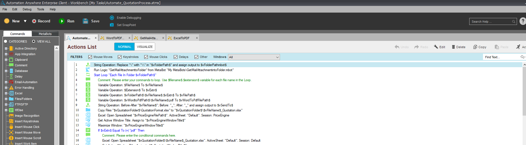
Task: Click the Error Handling warning icon
Action: pyautogui.click(x=11, y=88)
